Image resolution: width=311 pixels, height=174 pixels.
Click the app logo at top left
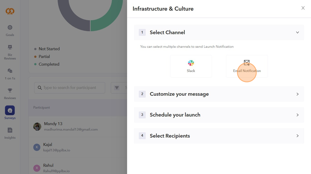click(10, 11)
